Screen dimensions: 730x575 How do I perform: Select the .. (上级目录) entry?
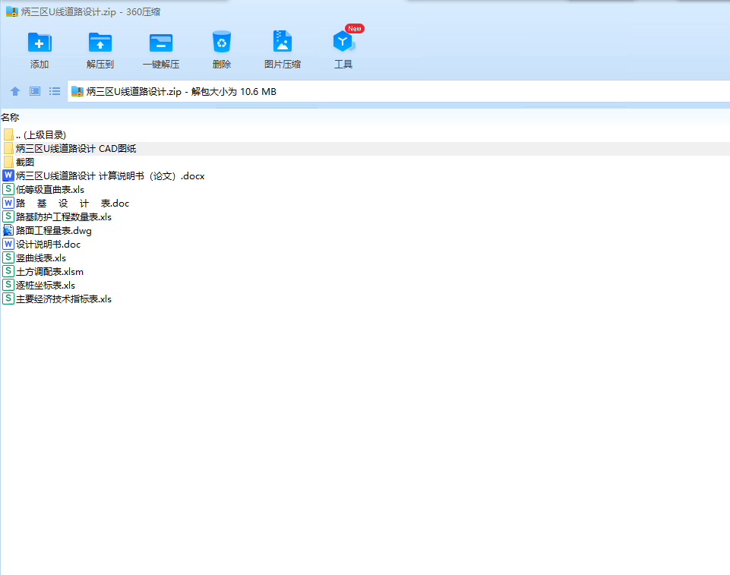tap(41, 135)
